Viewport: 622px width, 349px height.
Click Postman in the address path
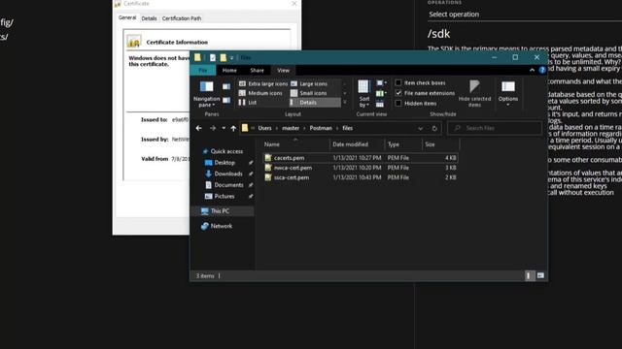point(321,128)
